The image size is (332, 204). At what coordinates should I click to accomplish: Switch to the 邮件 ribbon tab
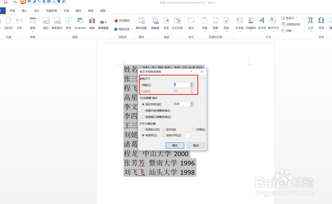(79, 11)
